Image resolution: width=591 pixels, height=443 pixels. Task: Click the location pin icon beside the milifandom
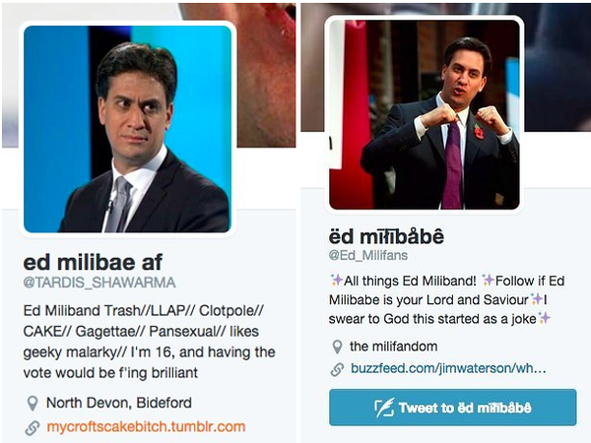click(337, 347)
